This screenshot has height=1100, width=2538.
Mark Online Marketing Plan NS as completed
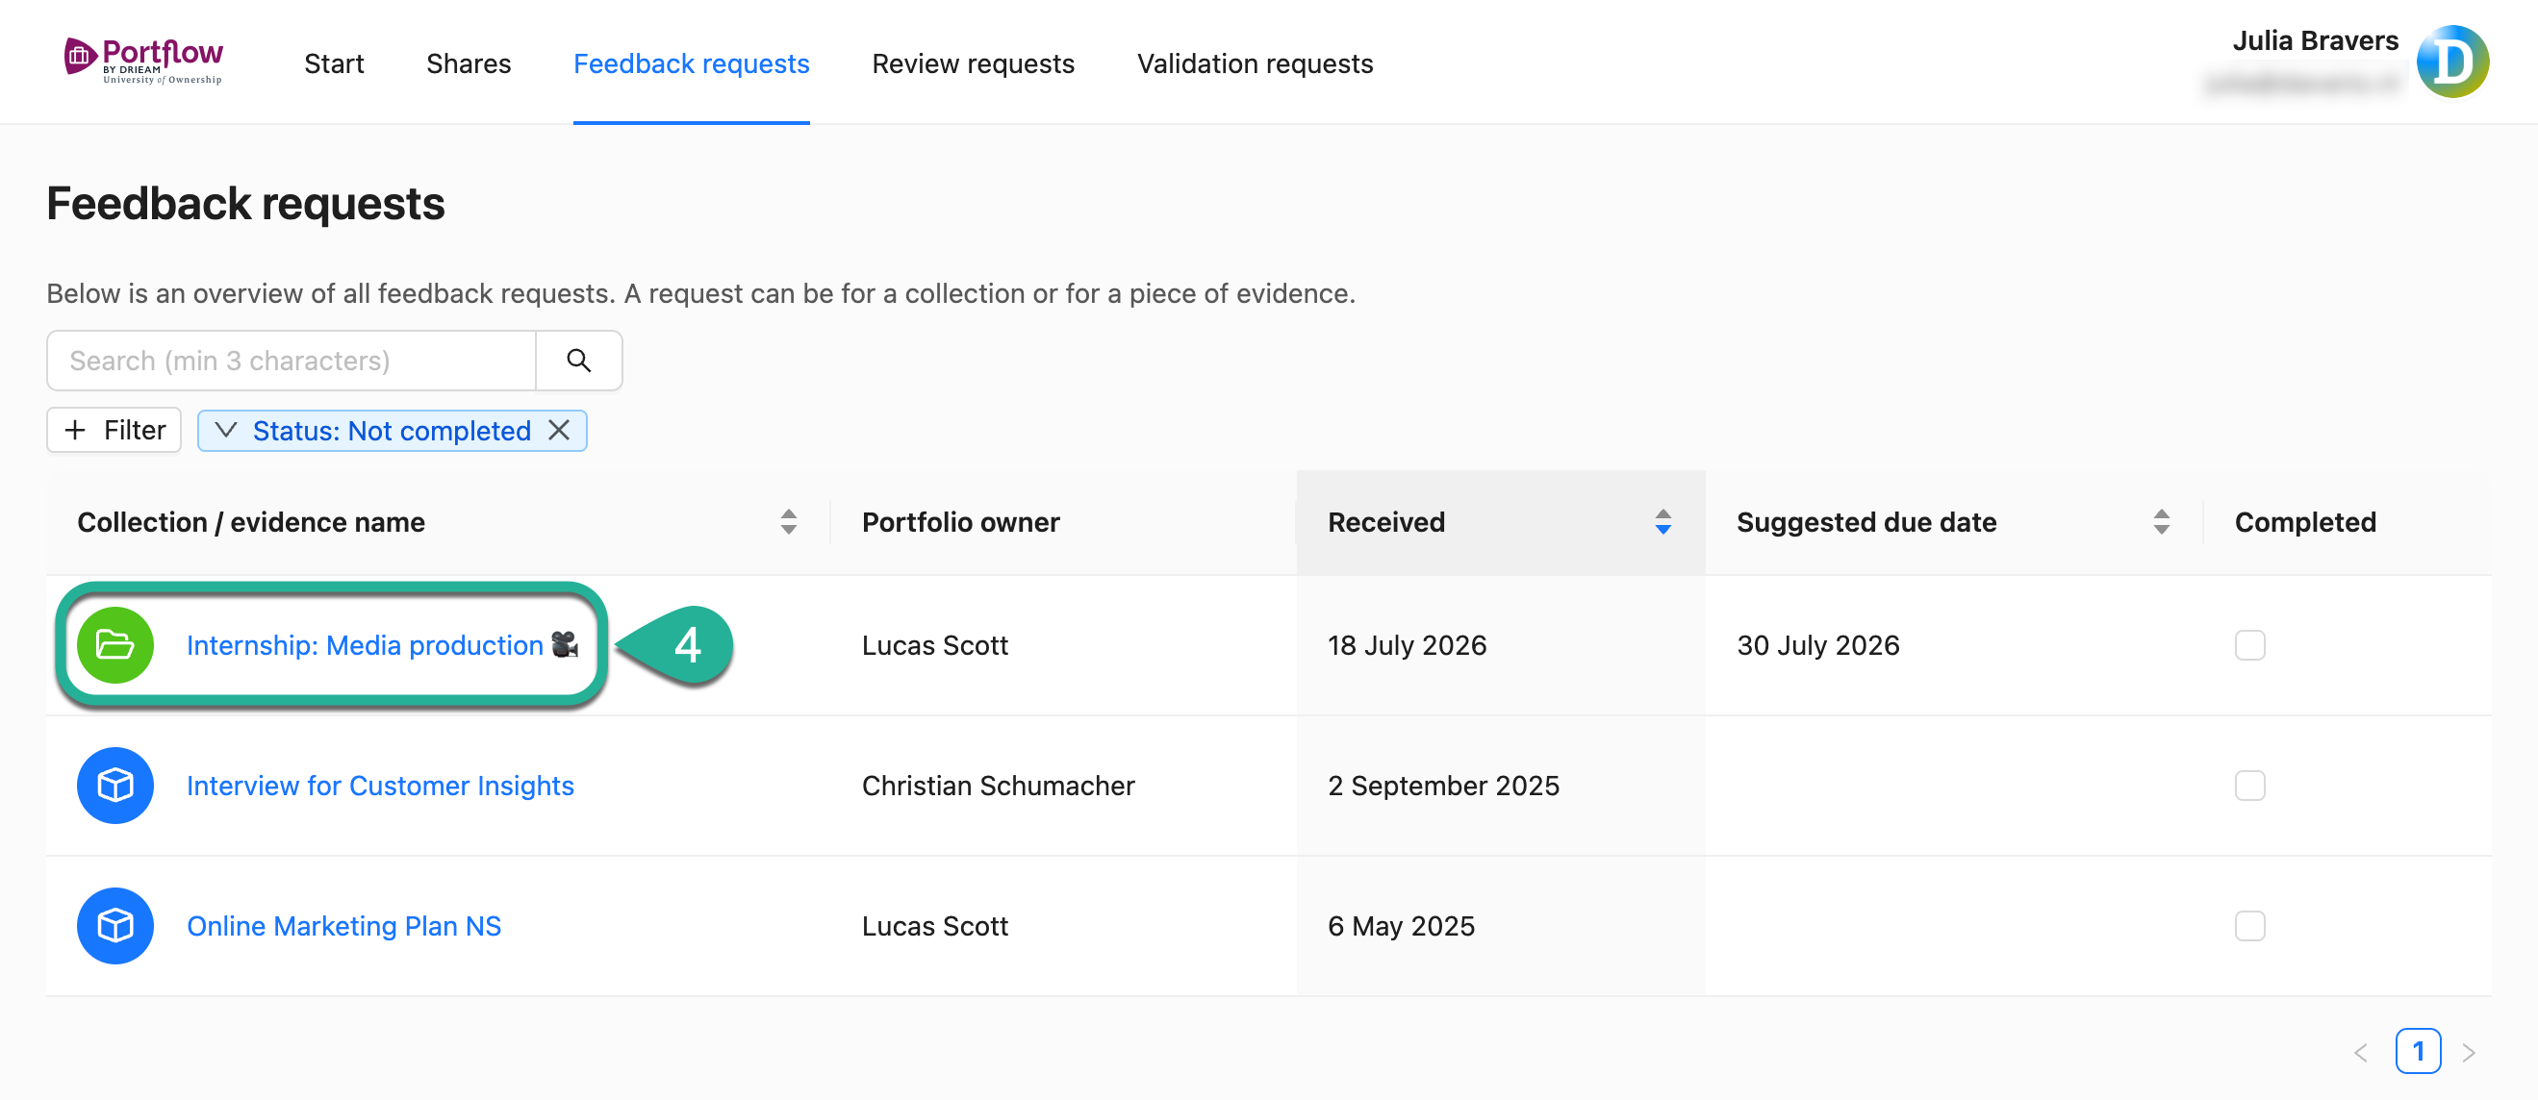pos(2249,926)
